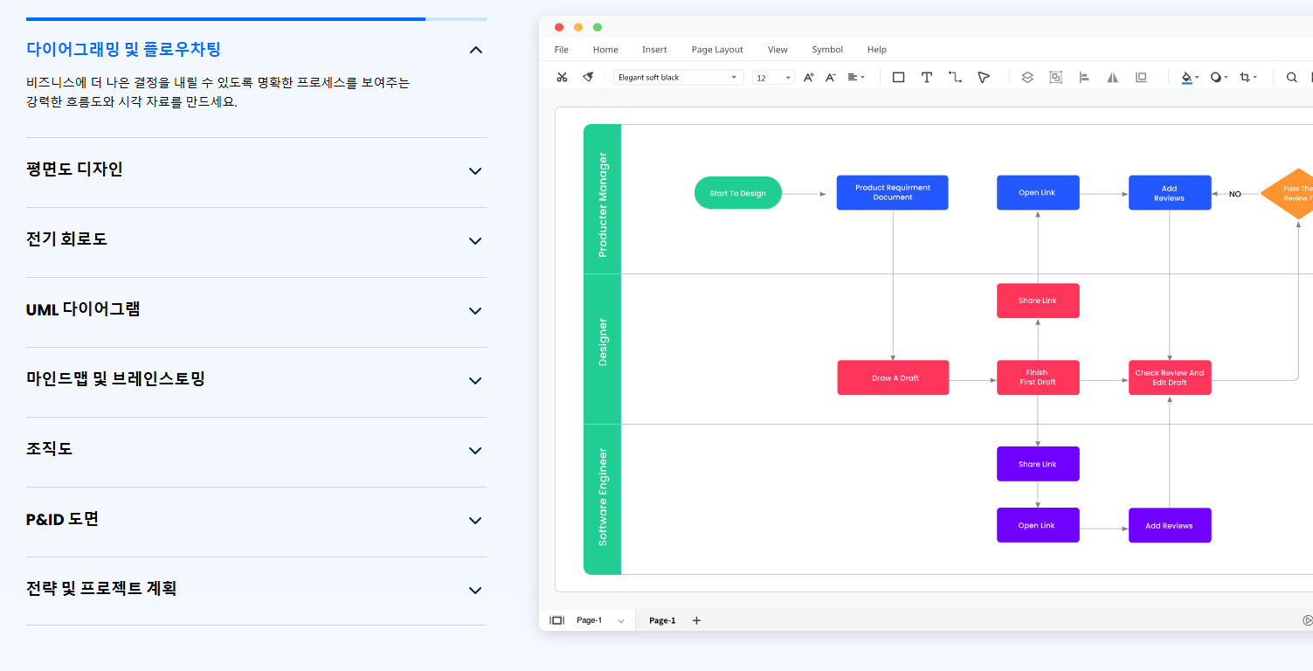
Task: Open the Page-1 dropdown selector
Action: coord(621,620)
